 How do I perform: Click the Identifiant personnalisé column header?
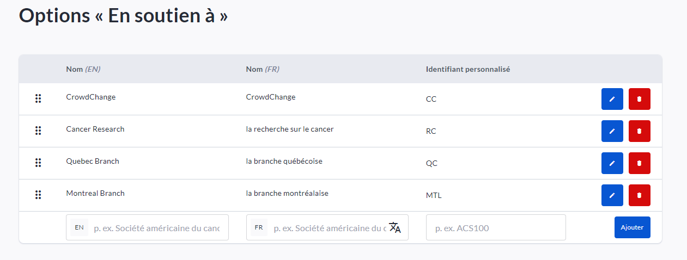[x=467, y=69]
